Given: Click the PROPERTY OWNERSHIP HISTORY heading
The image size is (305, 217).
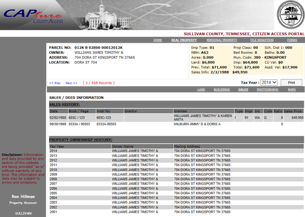Looking at the screenshot, I should 80,140.
